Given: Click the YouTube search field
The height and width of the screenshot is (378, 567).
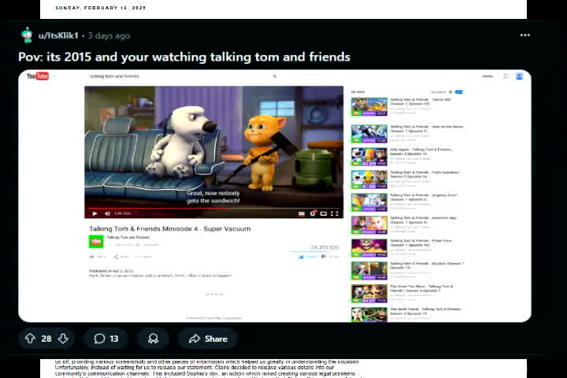Looking at the screenshot, I should click(179, 76).
